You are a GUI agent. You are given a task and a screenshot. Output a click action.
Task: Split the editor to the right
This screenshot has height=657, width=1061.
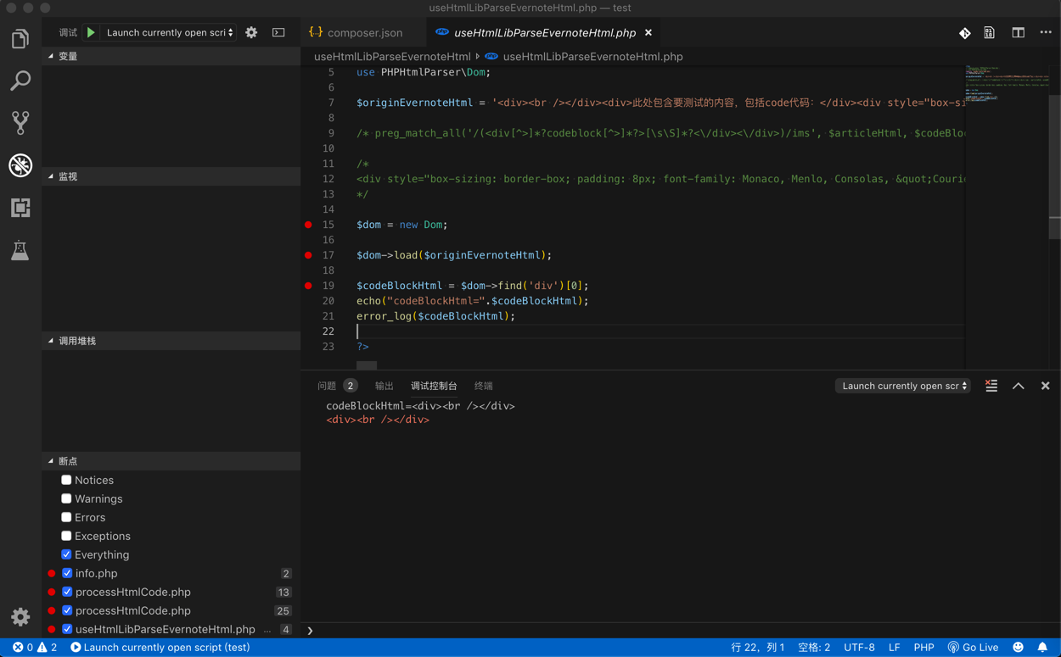pos(1018,32)
